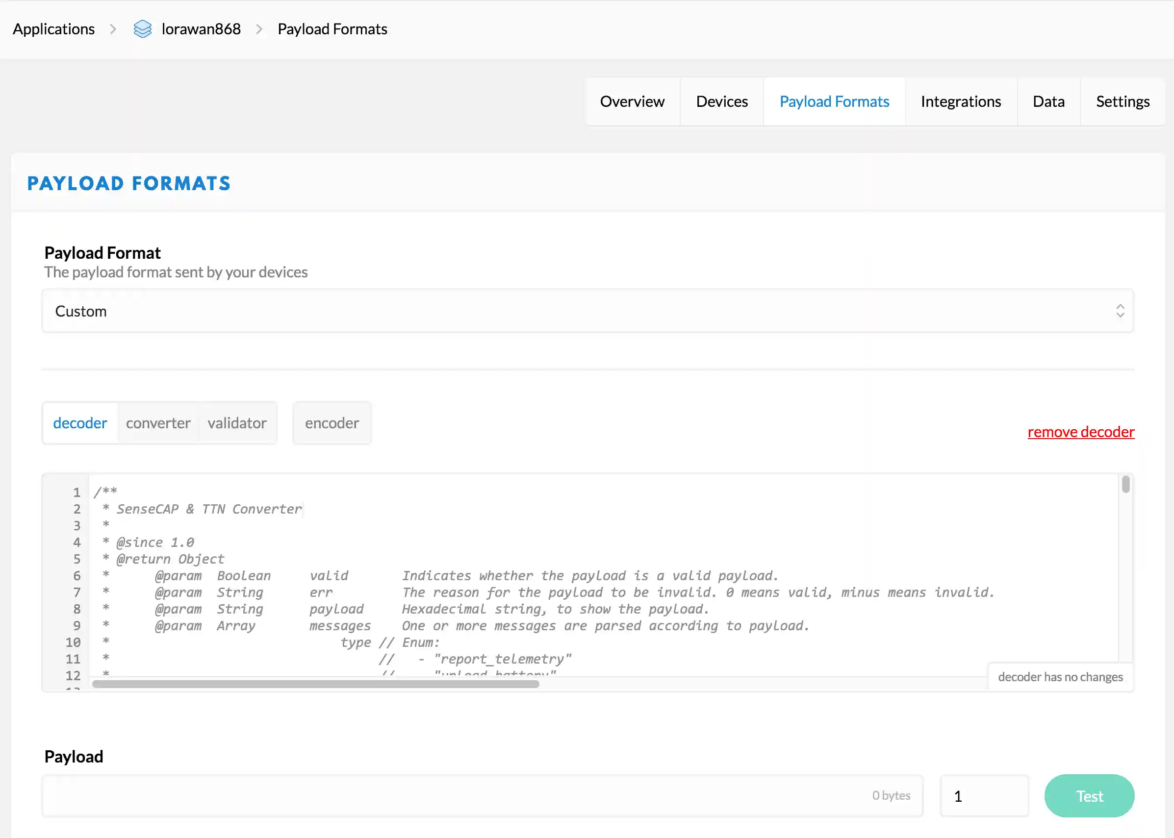Open the Applications breadcrumb link
Viewport: 1174px width, 838px height.
[x=53, y=29]
